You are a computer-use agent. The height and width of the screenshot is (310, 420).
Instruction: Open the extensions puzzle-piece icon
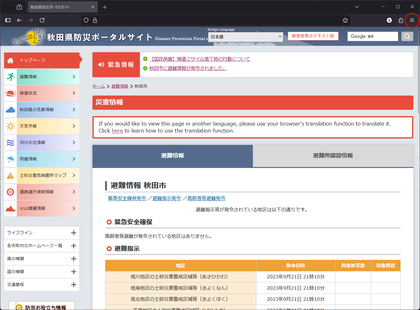point(401,20)
